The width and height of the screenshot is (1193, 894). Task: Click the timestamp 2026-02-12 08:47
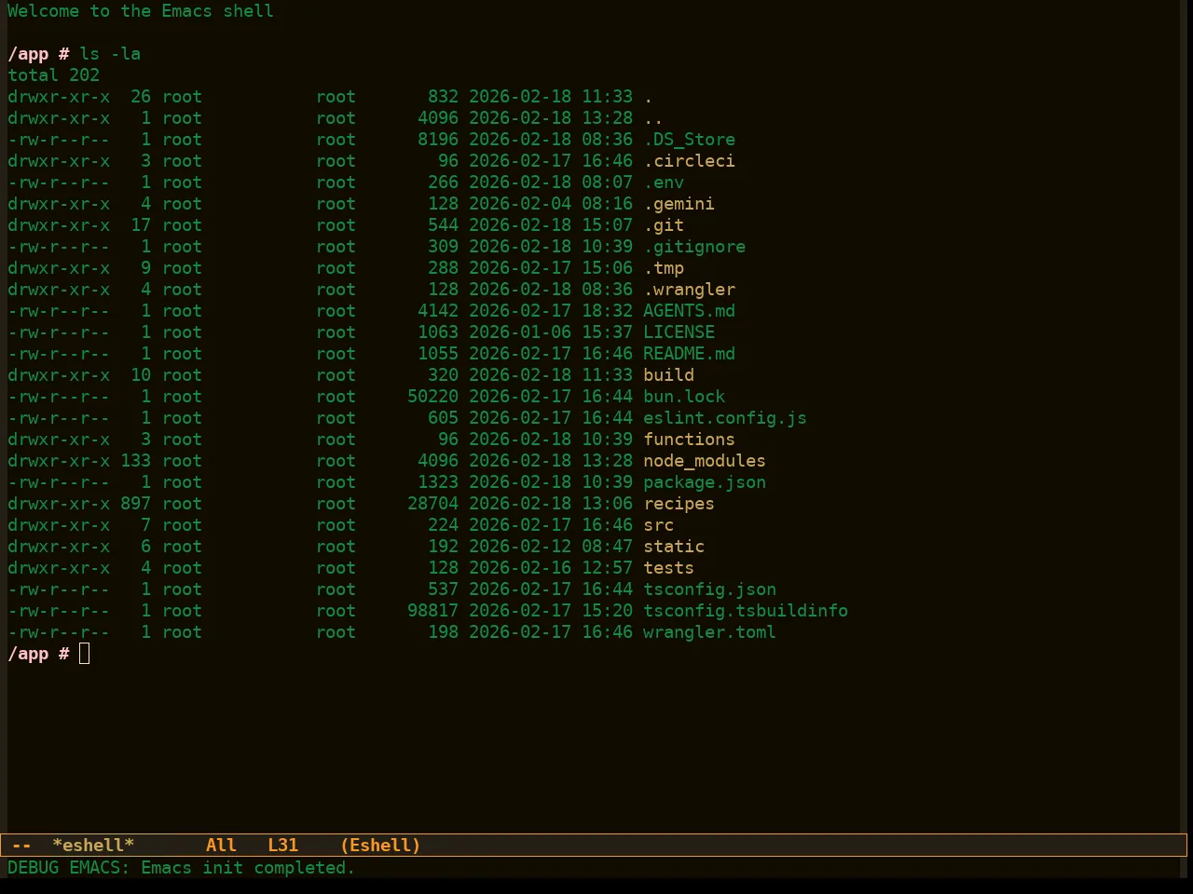coord(551,547)
